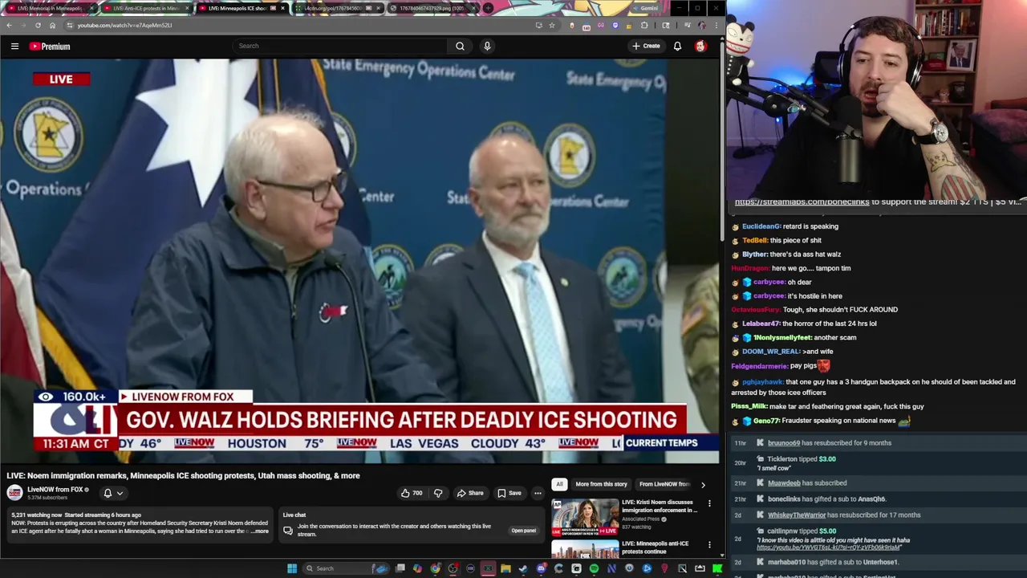Open notification bell dropdown for LiveNOW from FOX
This screenshot has width=1027, height=578.
point(112,493)
